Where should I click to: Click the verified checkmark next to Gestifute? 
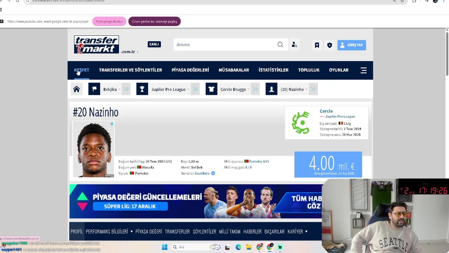tap(213, 173)
